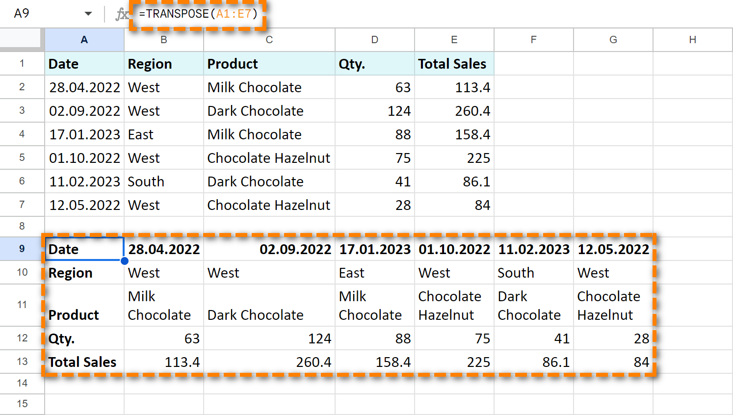This screenshot has width=733, height=415.
Task: Select the cell showing 28.04.2022 in row 9
Action: (x=164, y=249)
